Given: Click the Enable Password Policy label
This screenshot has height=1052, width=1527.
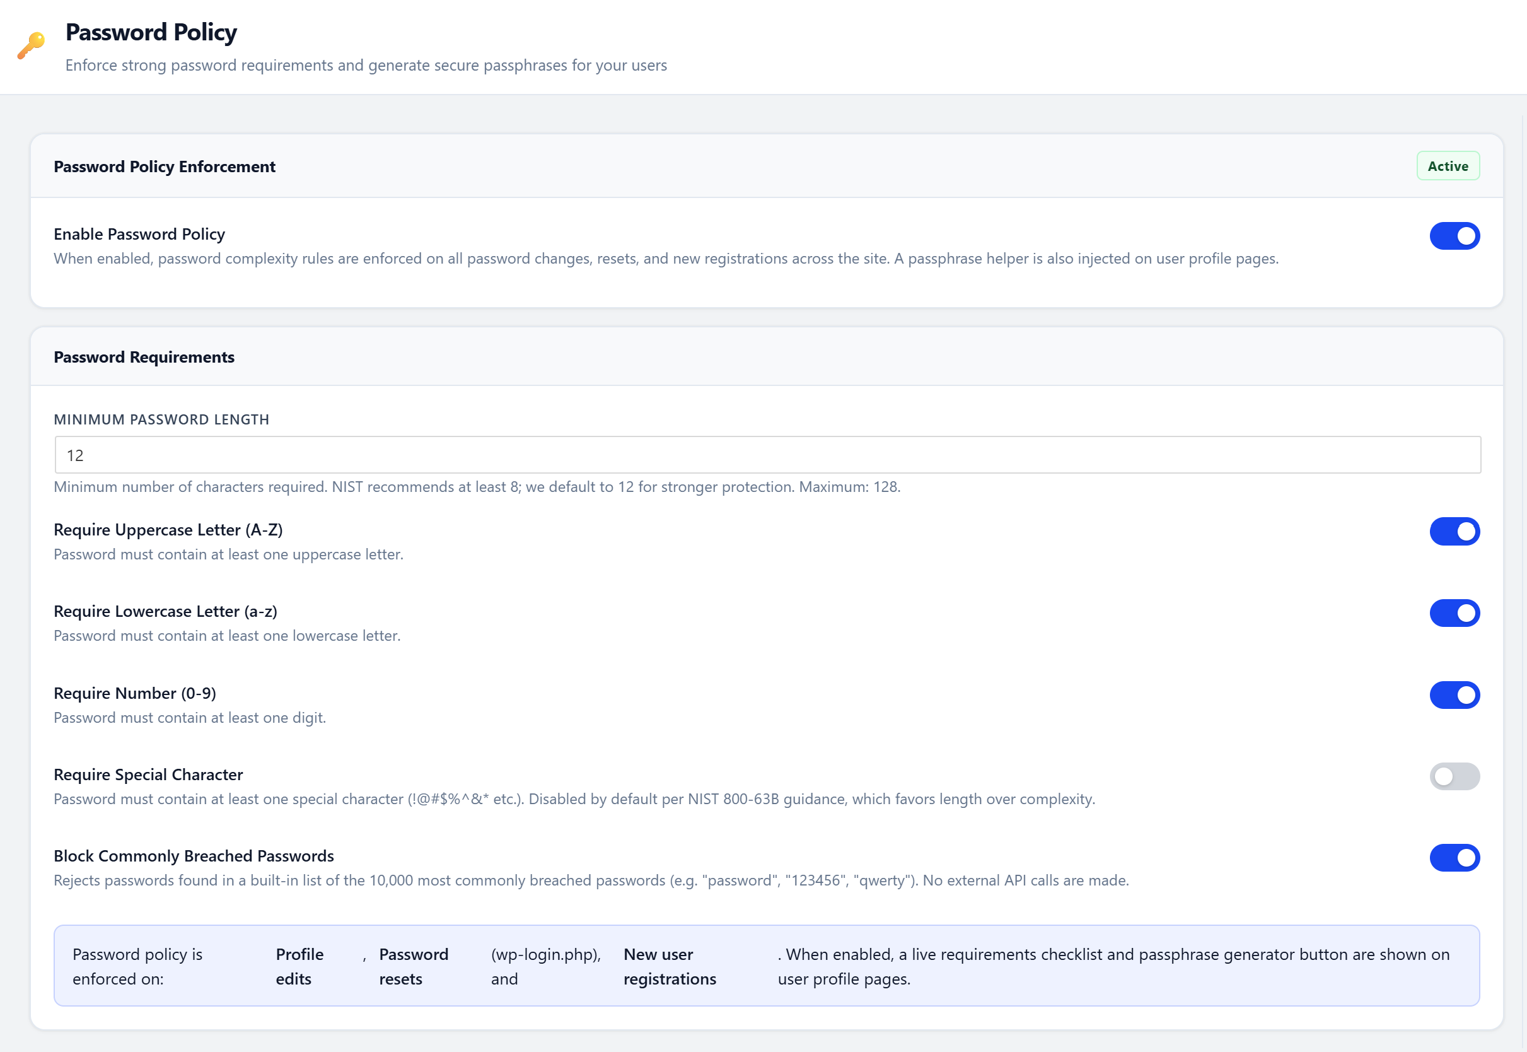Looking at the screenshot, I should [138, 234].
